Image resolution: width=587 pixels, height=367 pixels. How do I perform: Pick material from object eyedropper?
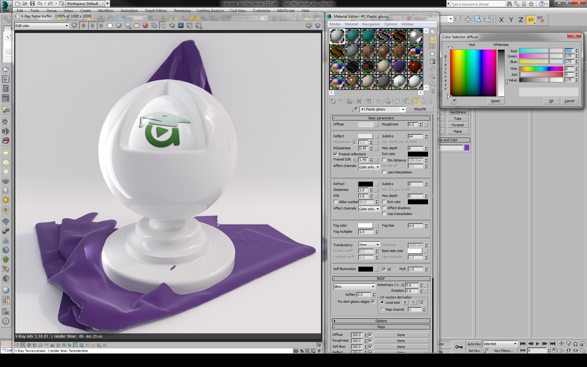coord(355,109)
